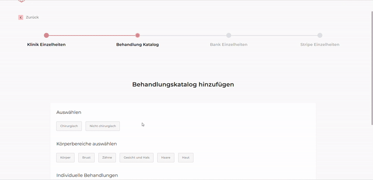Click the circle marker above Bank Einzelheiten
373x180 pixels.
(x=228, y=35)
